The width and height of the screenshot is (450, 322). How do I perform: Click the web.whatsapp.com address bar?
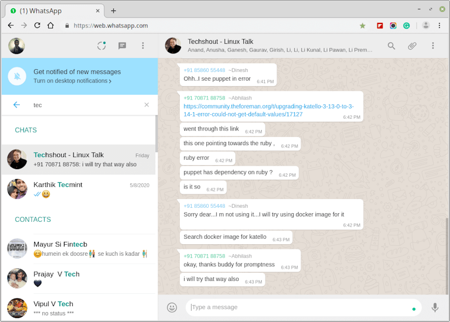[210, 26]
